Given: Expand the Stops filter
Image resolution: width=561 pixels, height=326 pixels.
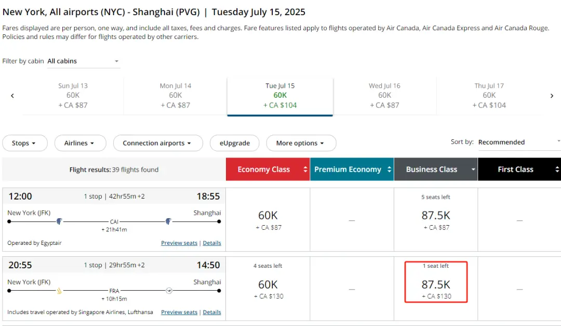Looking at the screenshot, I should [24, 143].
